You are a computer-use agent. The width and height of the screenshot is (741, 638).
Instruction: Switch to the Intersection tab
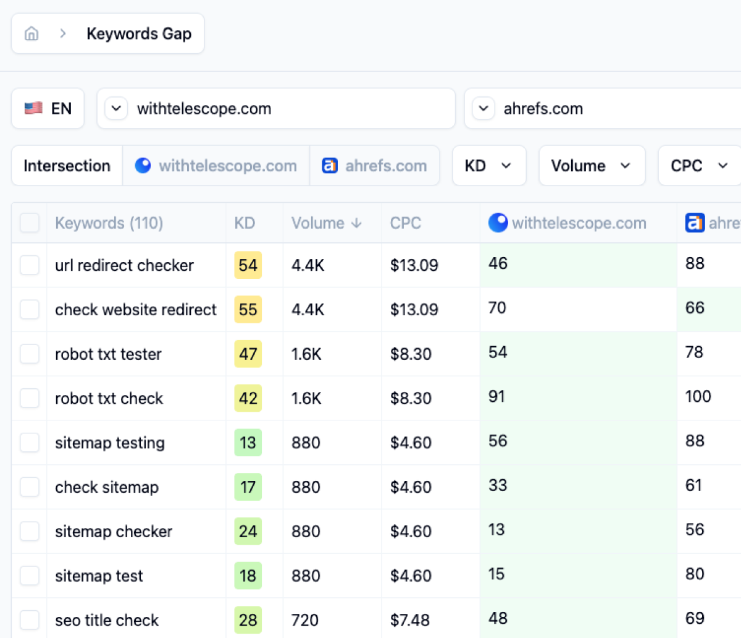coord(67,166)
